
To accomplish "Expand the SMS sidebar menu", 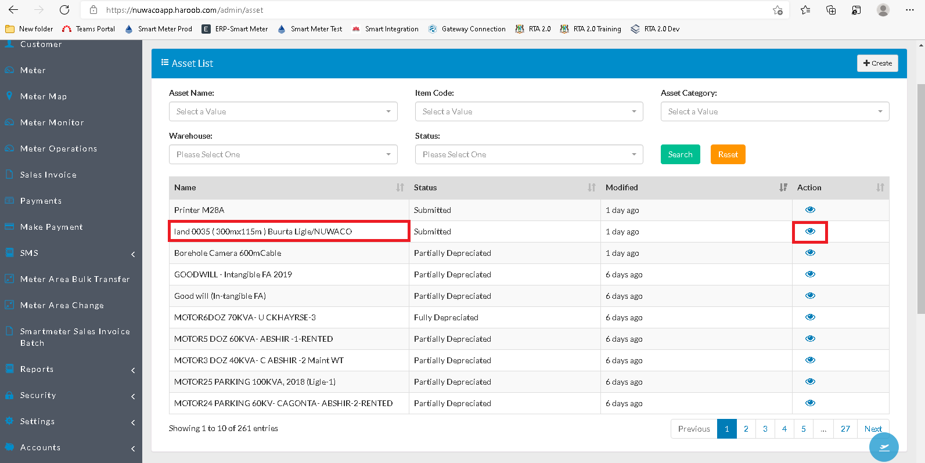I will 71,253.
